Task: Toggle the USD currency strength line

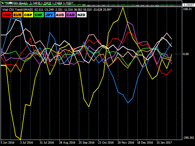Action: [7, 15]
